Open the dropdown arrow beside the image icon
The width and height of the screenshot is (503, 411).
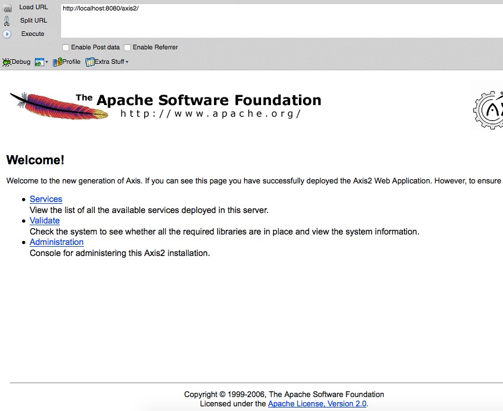pos(47,62)
